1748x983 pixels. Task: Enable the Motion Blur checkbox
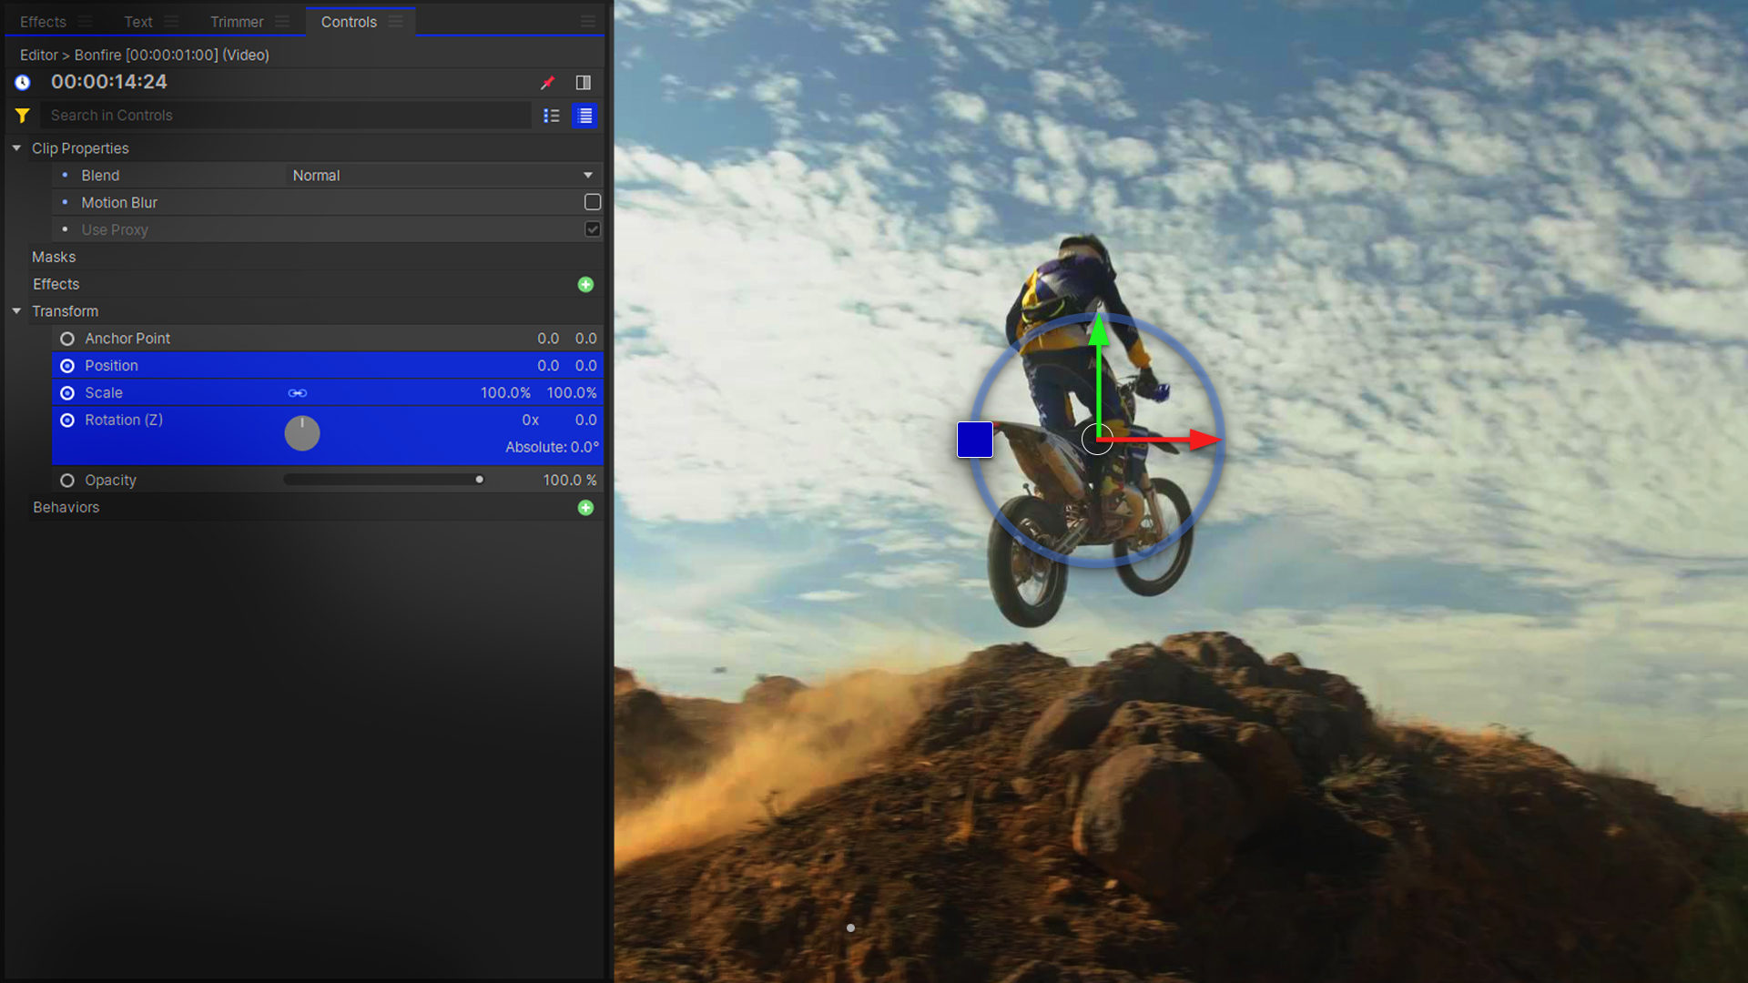pyautogui.click(x=593, y=202)
